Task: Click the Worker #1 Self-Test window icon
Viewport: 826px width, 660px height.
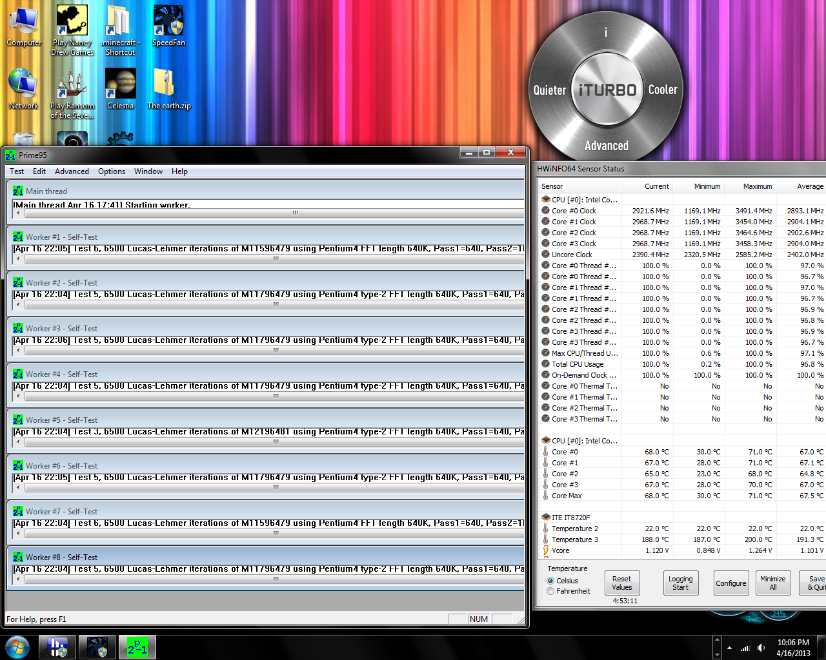Action: tap(18, 237)
